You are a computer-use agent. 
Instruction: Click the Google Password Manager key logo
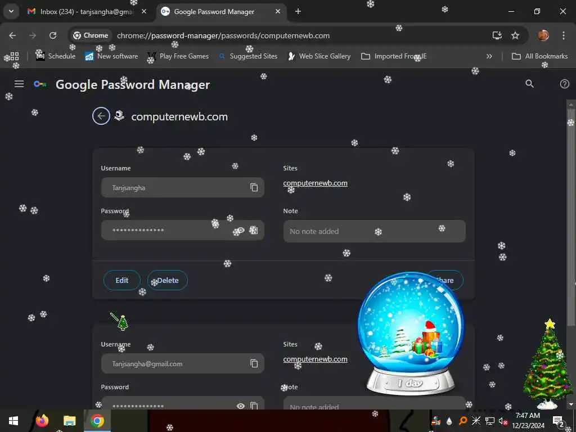pos(40,84)
